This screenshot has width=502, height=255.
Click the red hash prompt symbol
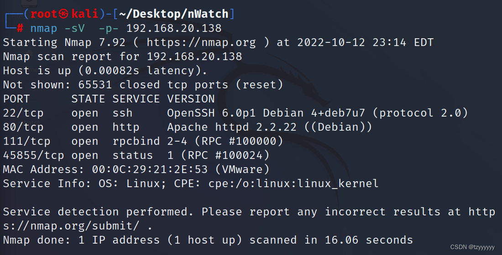coord(20,28)
